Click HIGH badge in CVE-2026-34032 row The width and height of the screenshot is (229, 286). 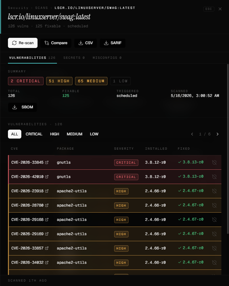pos(121,263)
